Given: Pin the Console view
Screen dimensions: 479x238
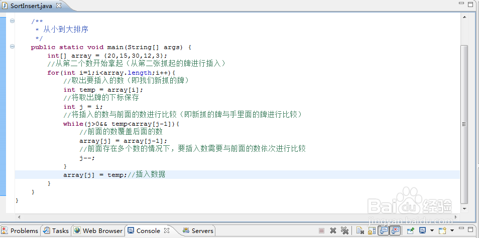Looking at the screenshot, I should click(411, 230).
